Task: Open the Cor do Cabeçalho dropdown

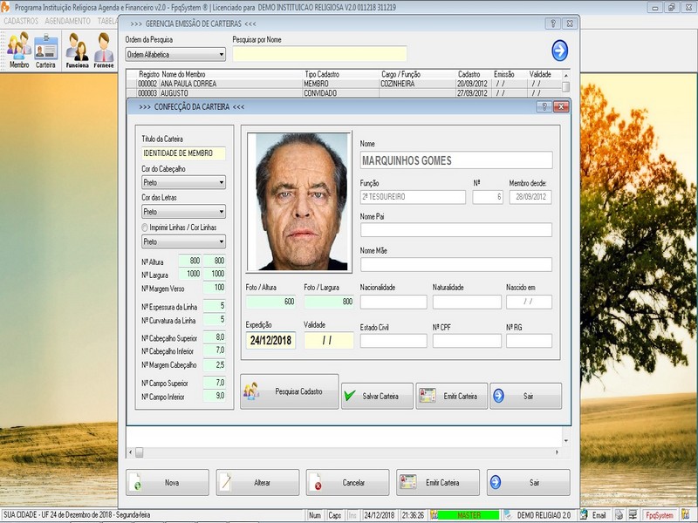Action: [183, 182]
